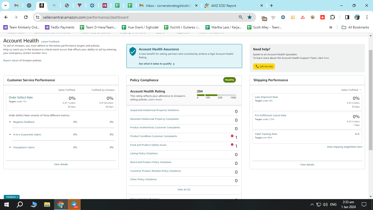Image resolution: width=373 pixels, height=210 pixels.
Task: Open Team D-Hera bookmark
Action: tap(98, 27)
